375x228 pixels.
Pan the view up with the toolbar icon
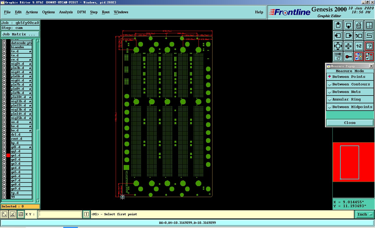338,25
